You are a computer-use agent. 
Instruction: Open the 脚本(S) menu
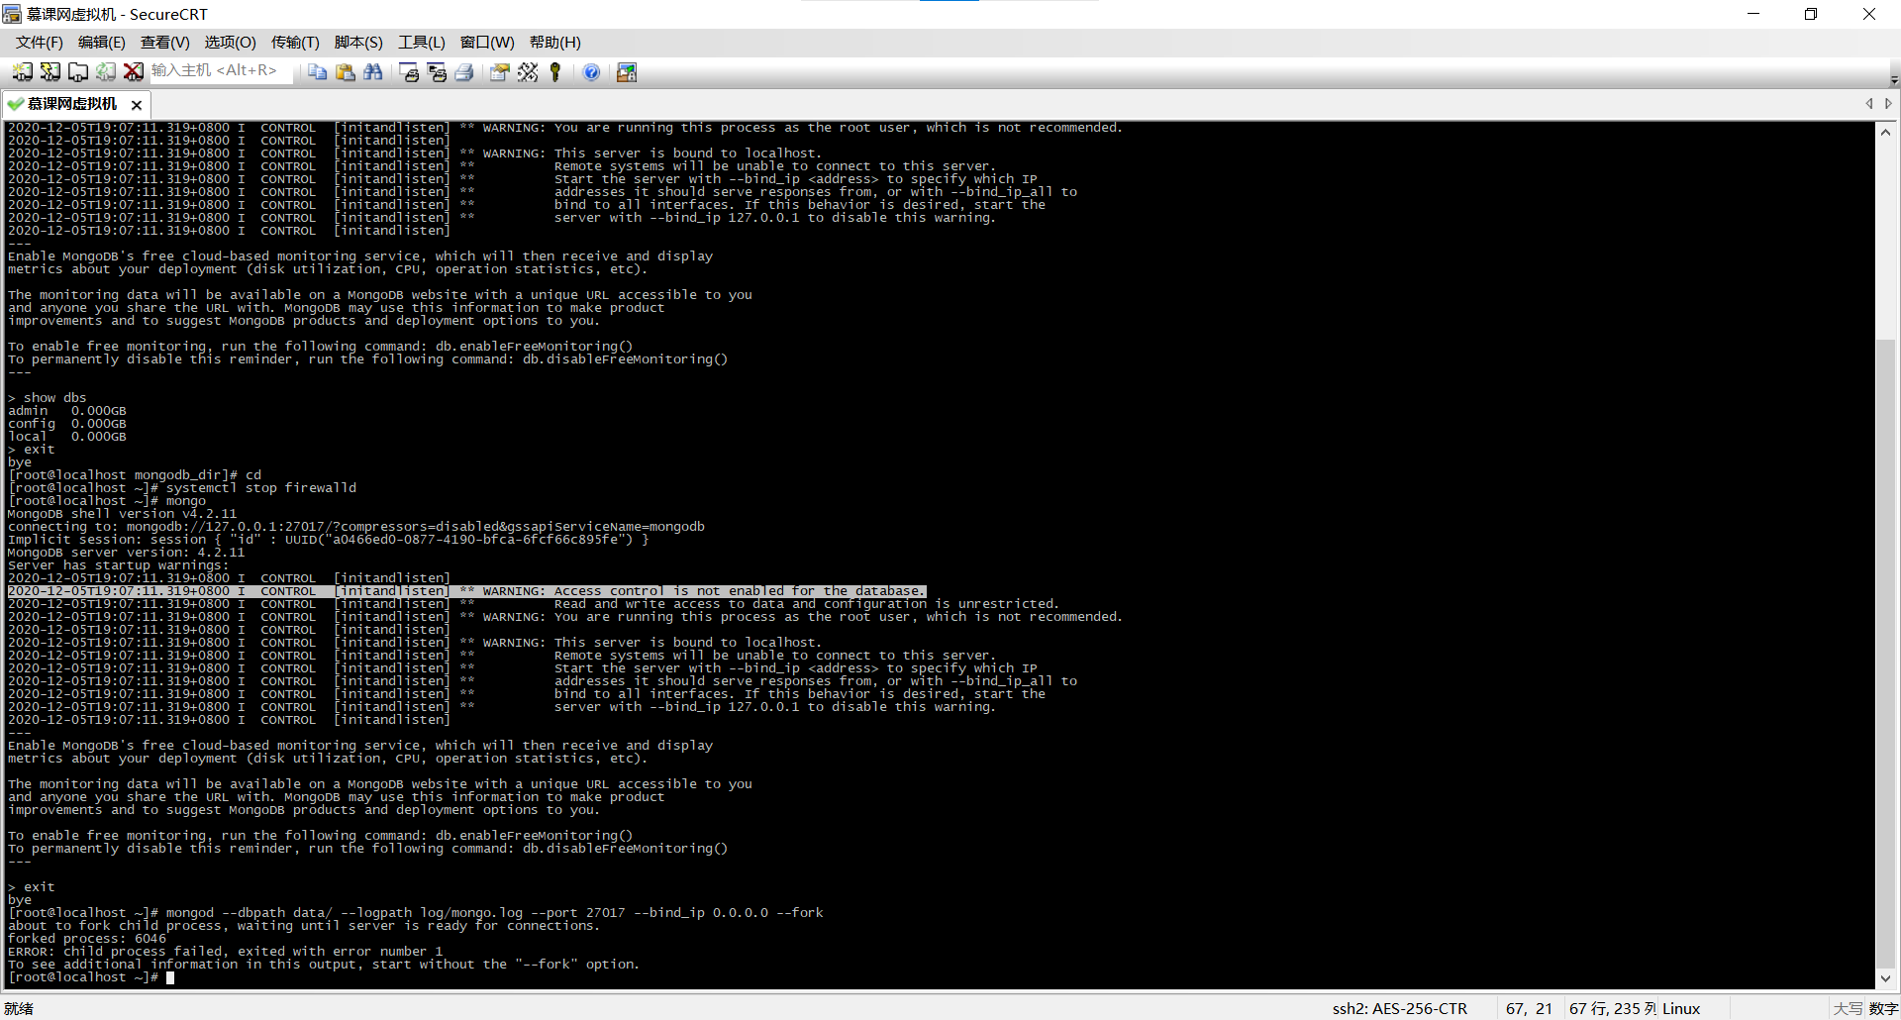[358, 43]
